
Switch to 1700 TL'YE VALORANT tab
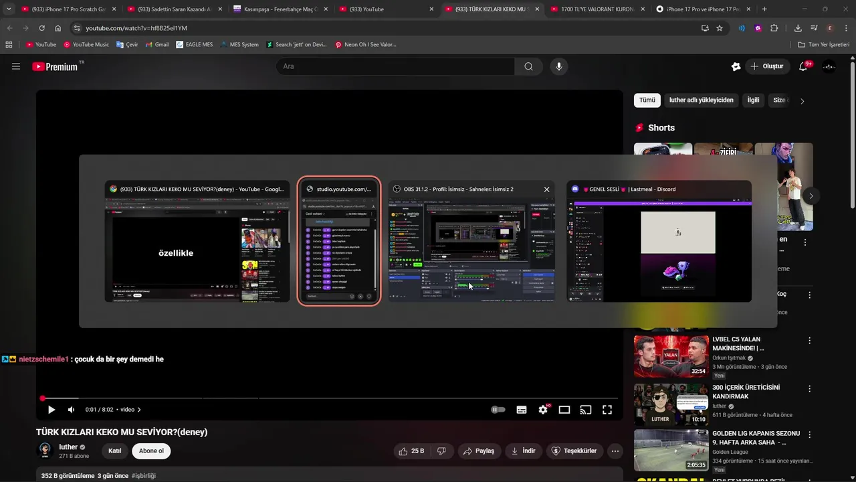coord(597,9)
